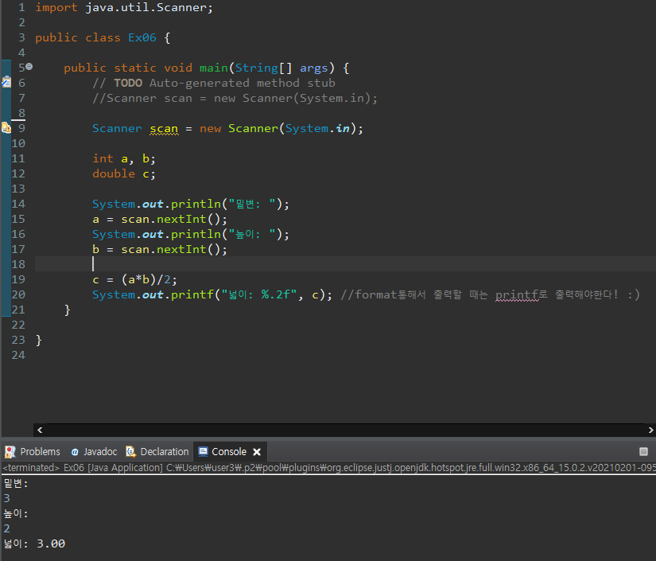Click the 'Ex06' class name on line 3
The image size is (656, 561).
(142, 37)
